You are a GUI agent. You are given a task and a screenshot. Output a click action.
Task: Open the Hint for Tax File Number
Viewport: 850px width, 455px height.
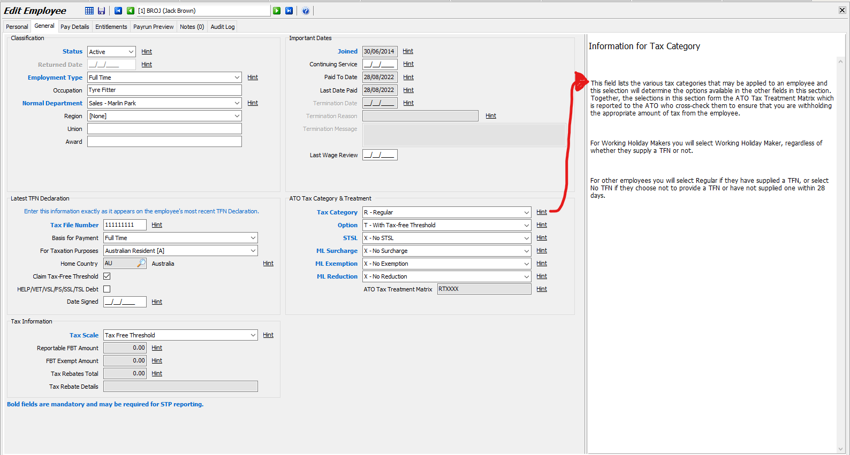[x=157, y=225]
